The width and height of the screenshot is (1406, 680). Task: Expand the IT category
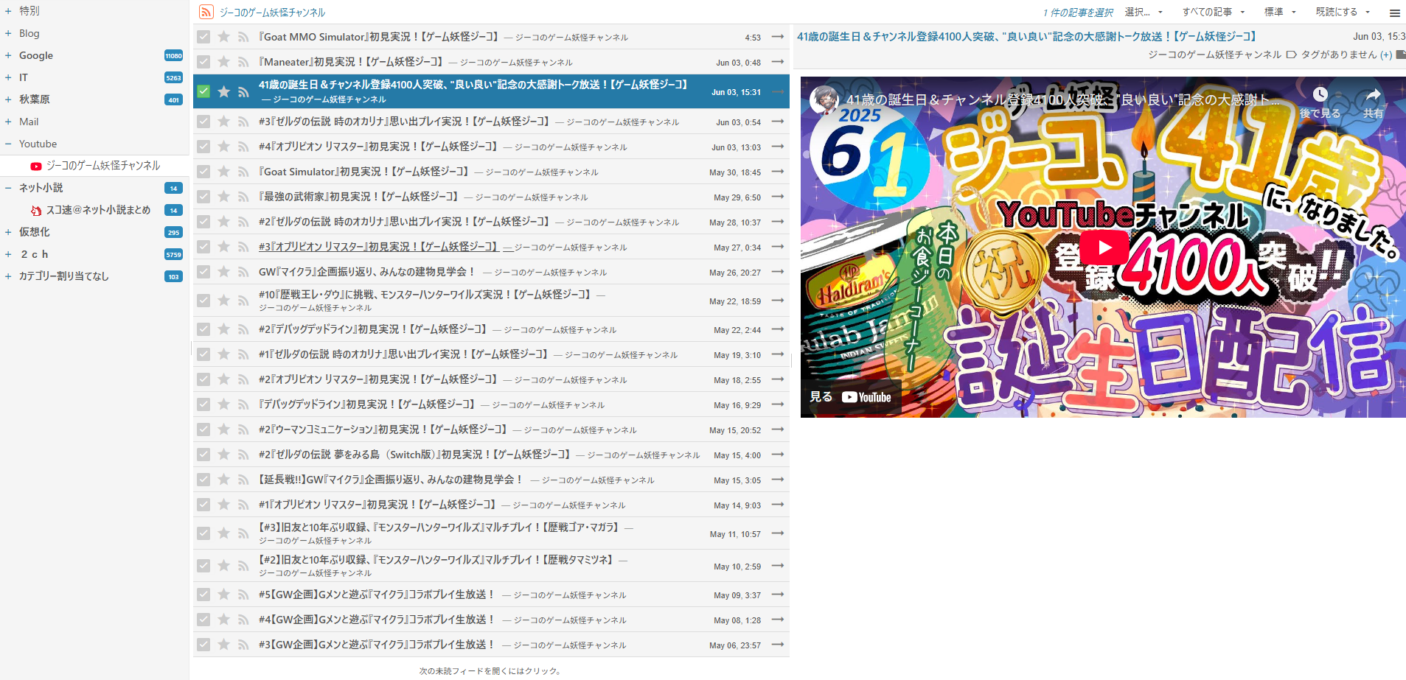pos(8,77)
